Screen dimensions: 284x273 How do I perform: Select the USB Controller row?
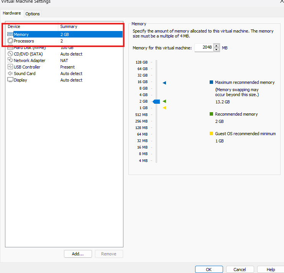coord(65,67)
